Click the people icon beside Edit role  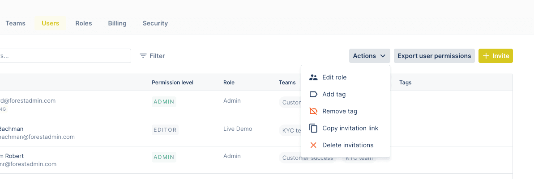point(313,77)
